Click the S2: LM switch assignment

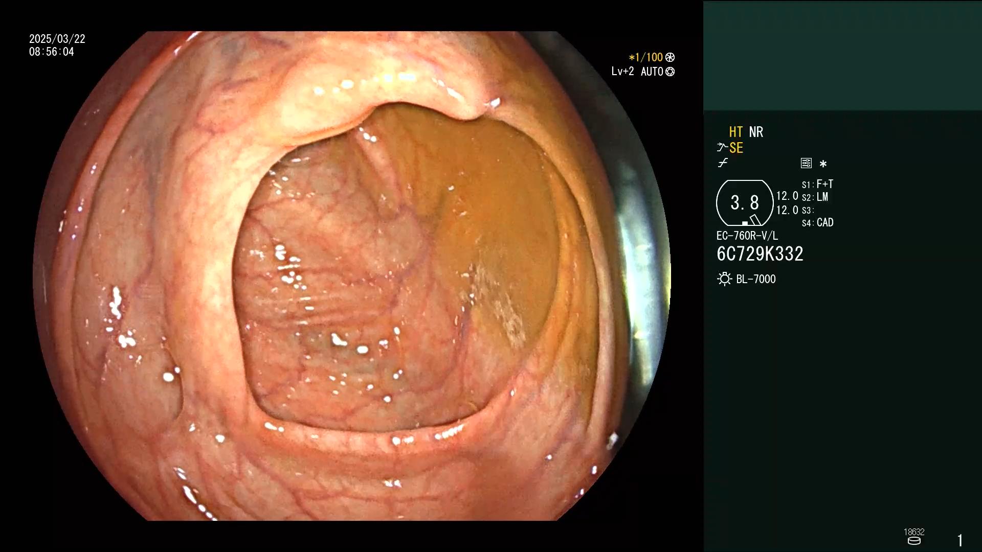(x=815, y=197)
